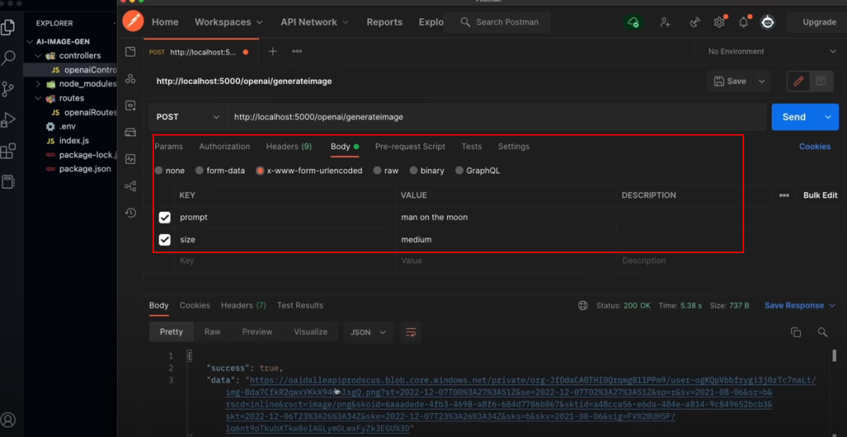This screenshot has width=847, height=437.
Task: Select the form-data radio button
Action: coord(199,171)
